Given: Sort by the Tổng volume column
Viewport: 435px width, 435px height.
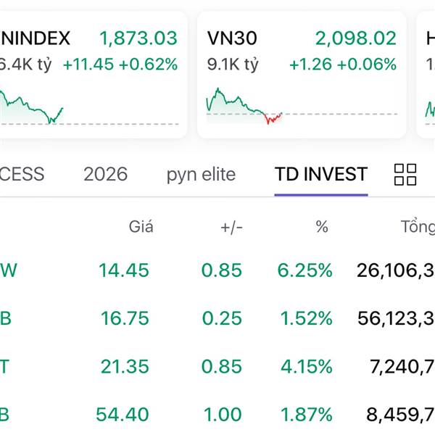Looking at the screenshot, I should (x=418, y=227).
